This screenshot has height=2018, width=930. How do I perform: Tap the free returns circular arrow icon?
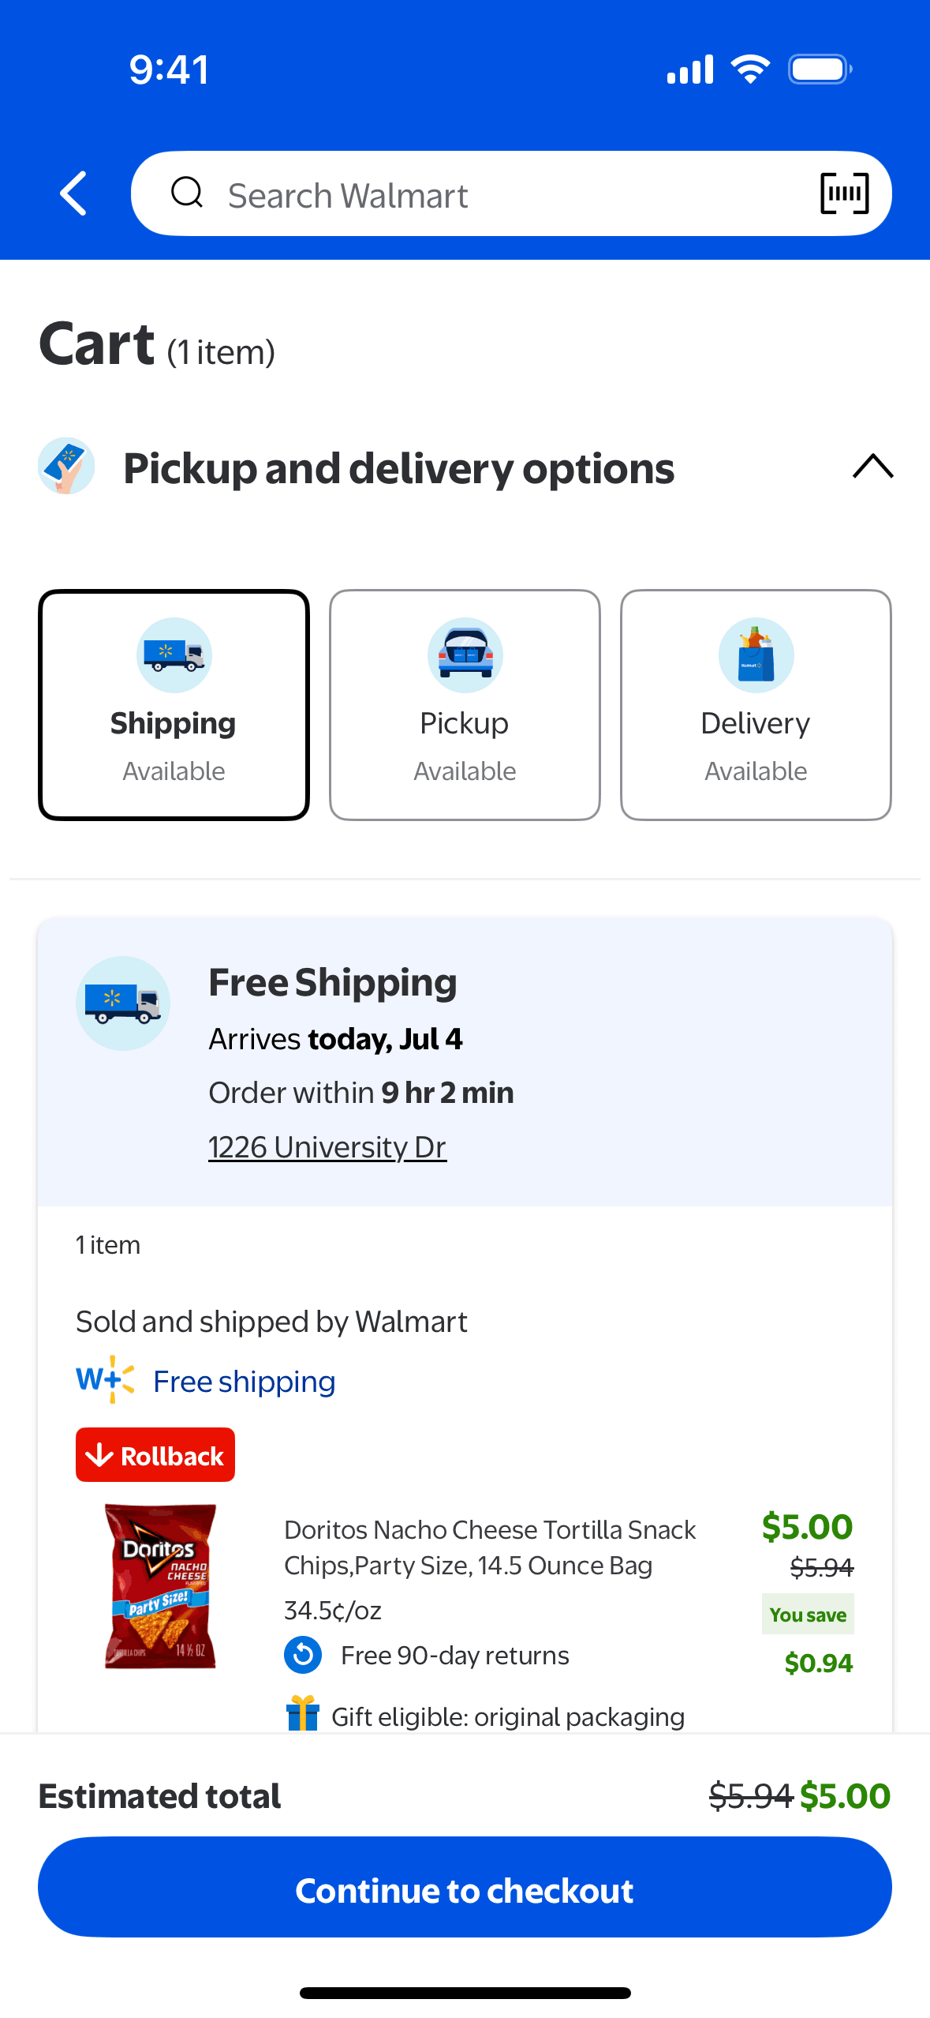pyautogui.click(x=303, y=1655)
